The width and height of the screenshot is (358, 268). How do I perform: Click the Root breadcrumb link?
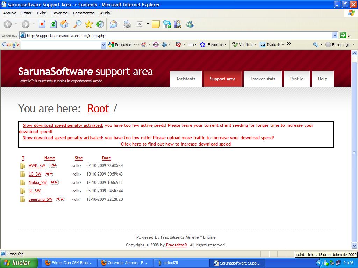[x=98, y=109]
